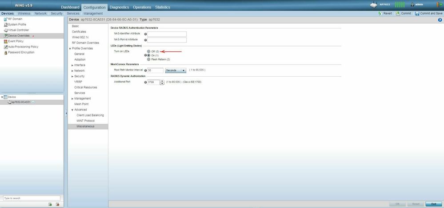Open the Basic settings page

(x=75, y=26)
